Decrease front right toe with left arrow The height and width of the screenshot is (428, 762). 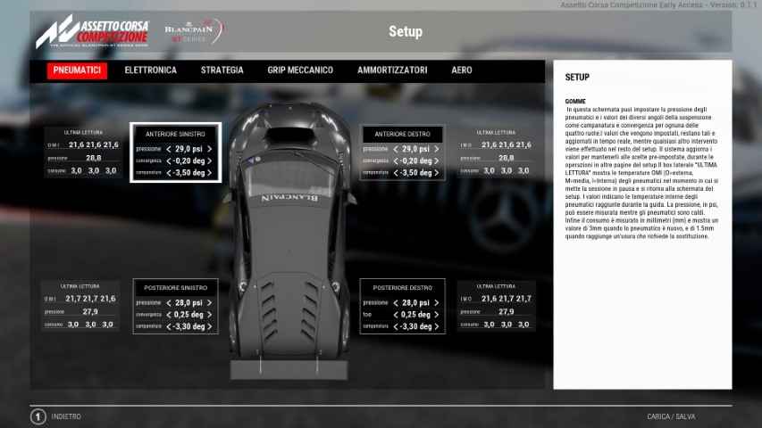click(x=396, y=161)
